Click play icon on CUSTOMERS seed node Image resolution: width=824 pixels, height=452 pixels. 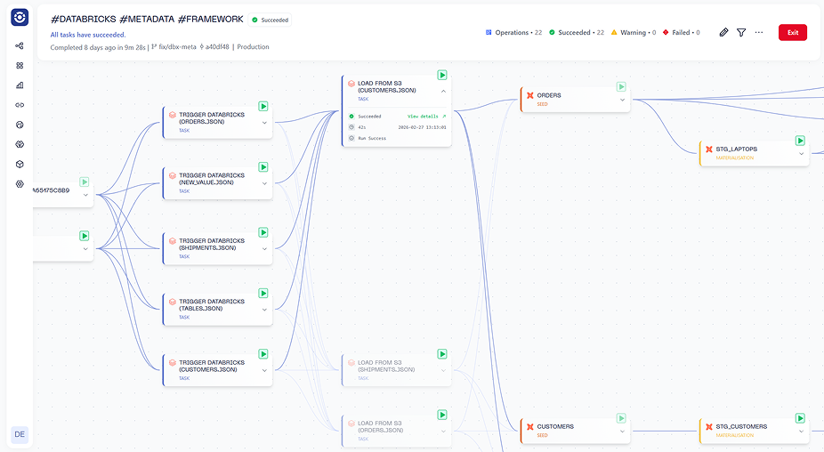click(x=621, y=418)
